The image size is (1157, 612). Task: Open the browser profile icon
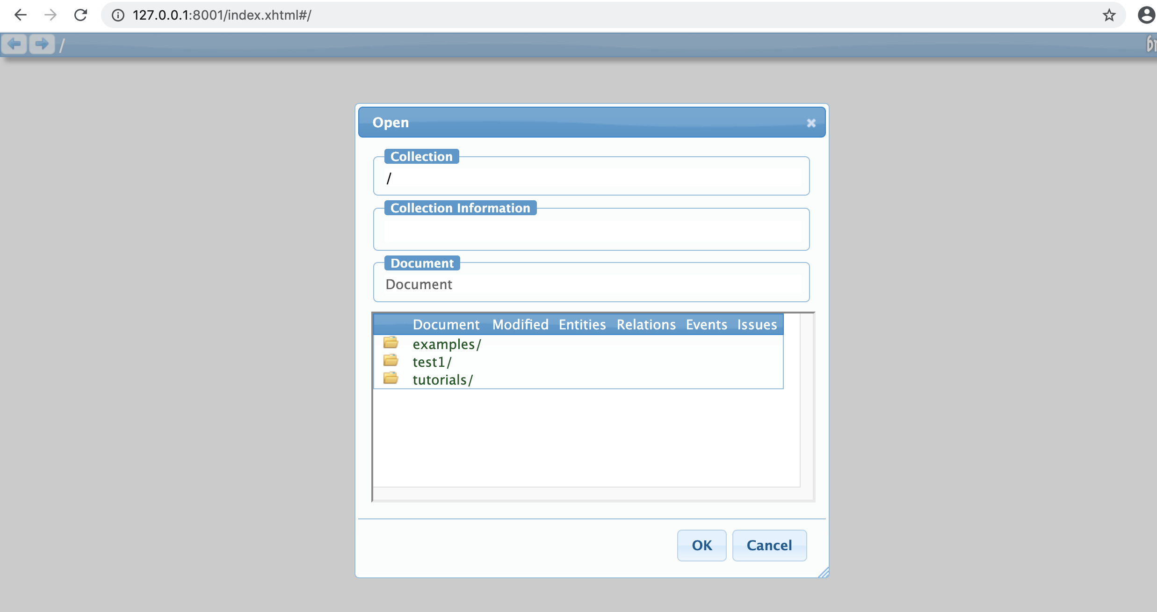pos(1146,15)
